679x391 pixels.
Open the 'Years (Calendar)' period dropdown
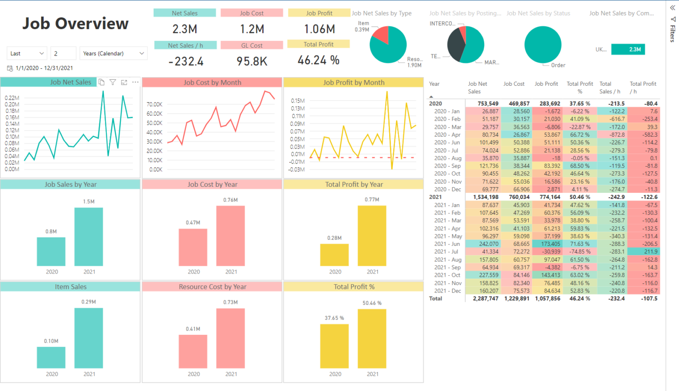click(x=113, y=53)
